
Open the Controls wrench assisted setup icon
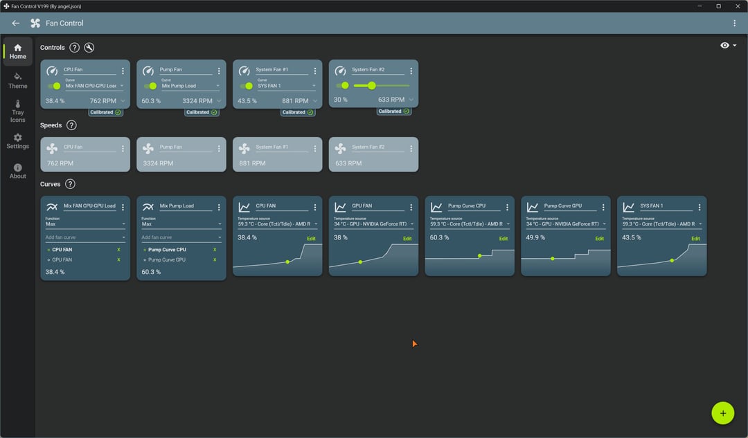(89, 47)
